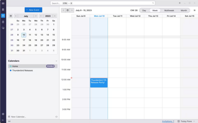Open Settings gear in sidebar
198x123 pixels.
click(3, 114)
